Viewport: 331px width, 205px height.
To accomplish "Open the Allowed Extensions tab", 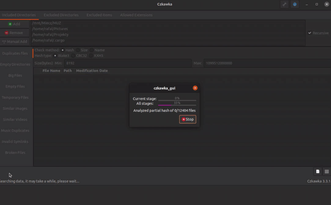I will pos(136,15).
